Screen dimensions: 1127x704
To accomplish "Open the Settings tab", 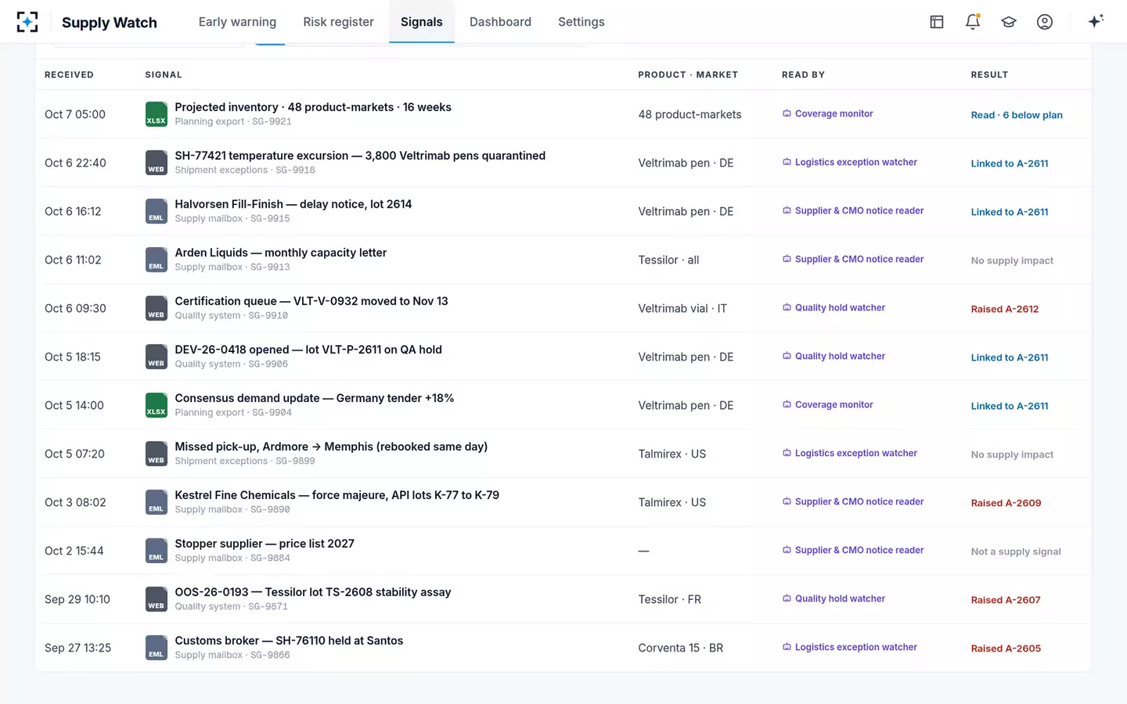I will click(582, 22).
